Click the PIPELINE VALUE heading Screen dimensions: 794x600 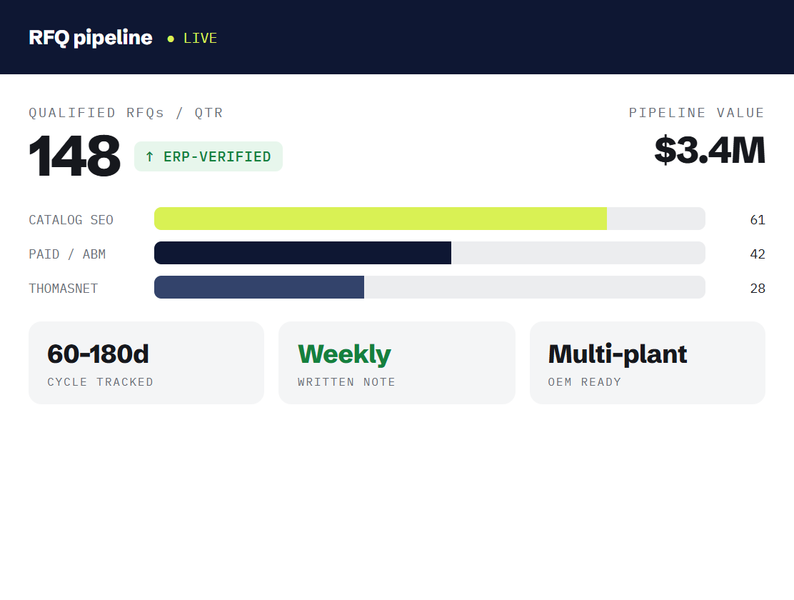coord(696,113)
